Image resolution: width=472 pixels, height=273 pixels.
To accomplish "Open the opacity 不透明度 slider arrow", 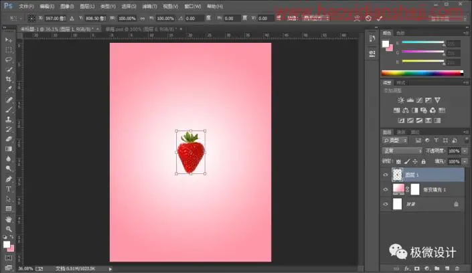I will (x=465, y=151).
